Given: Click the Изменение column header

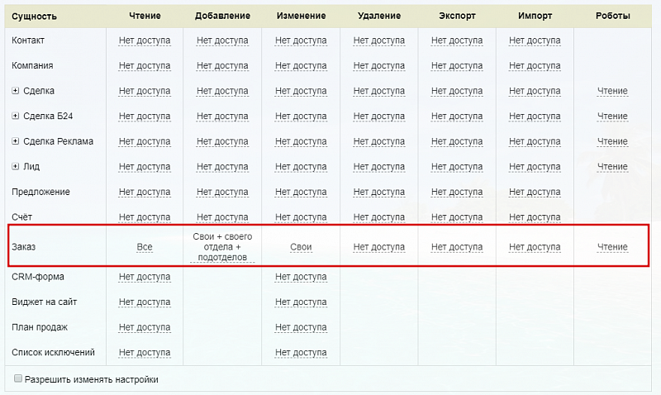Looking at the screenshot, I should 301,16.
